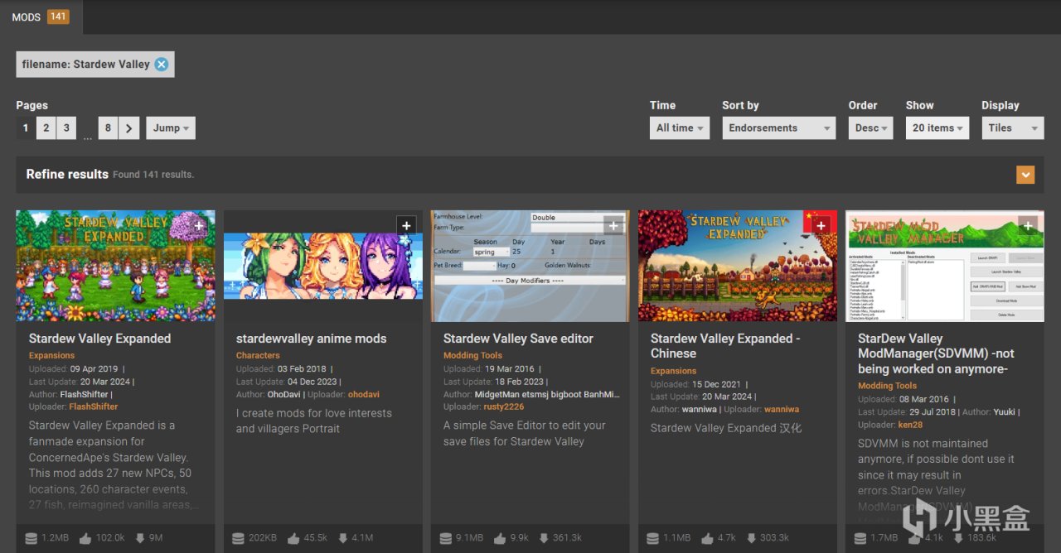Open the Time dropdown set to All time
The image size is (1061, 553).
click(680, 127)
